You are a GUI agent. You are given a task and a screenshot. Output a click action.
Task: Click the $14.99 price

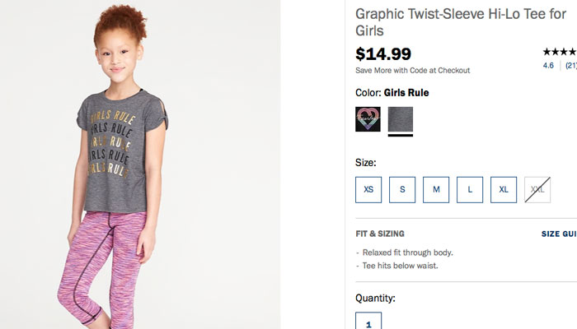click(383, 54)
